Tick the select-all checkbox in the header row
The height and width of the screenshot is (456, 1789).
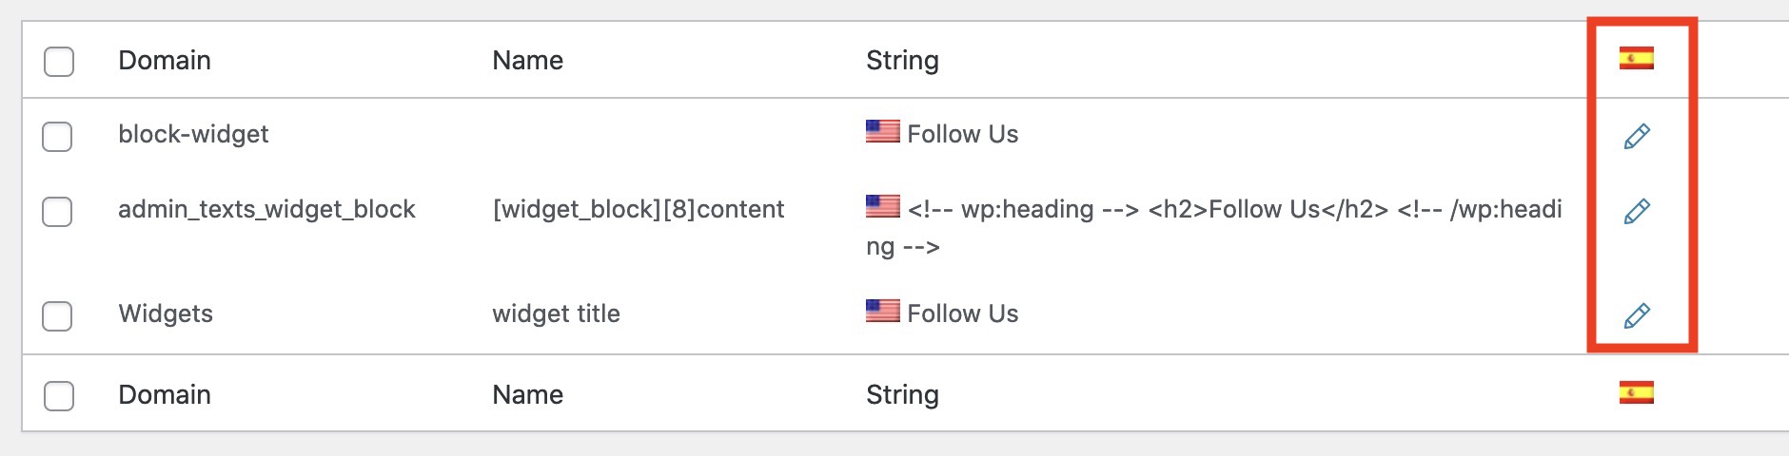[x=59, y=62]
